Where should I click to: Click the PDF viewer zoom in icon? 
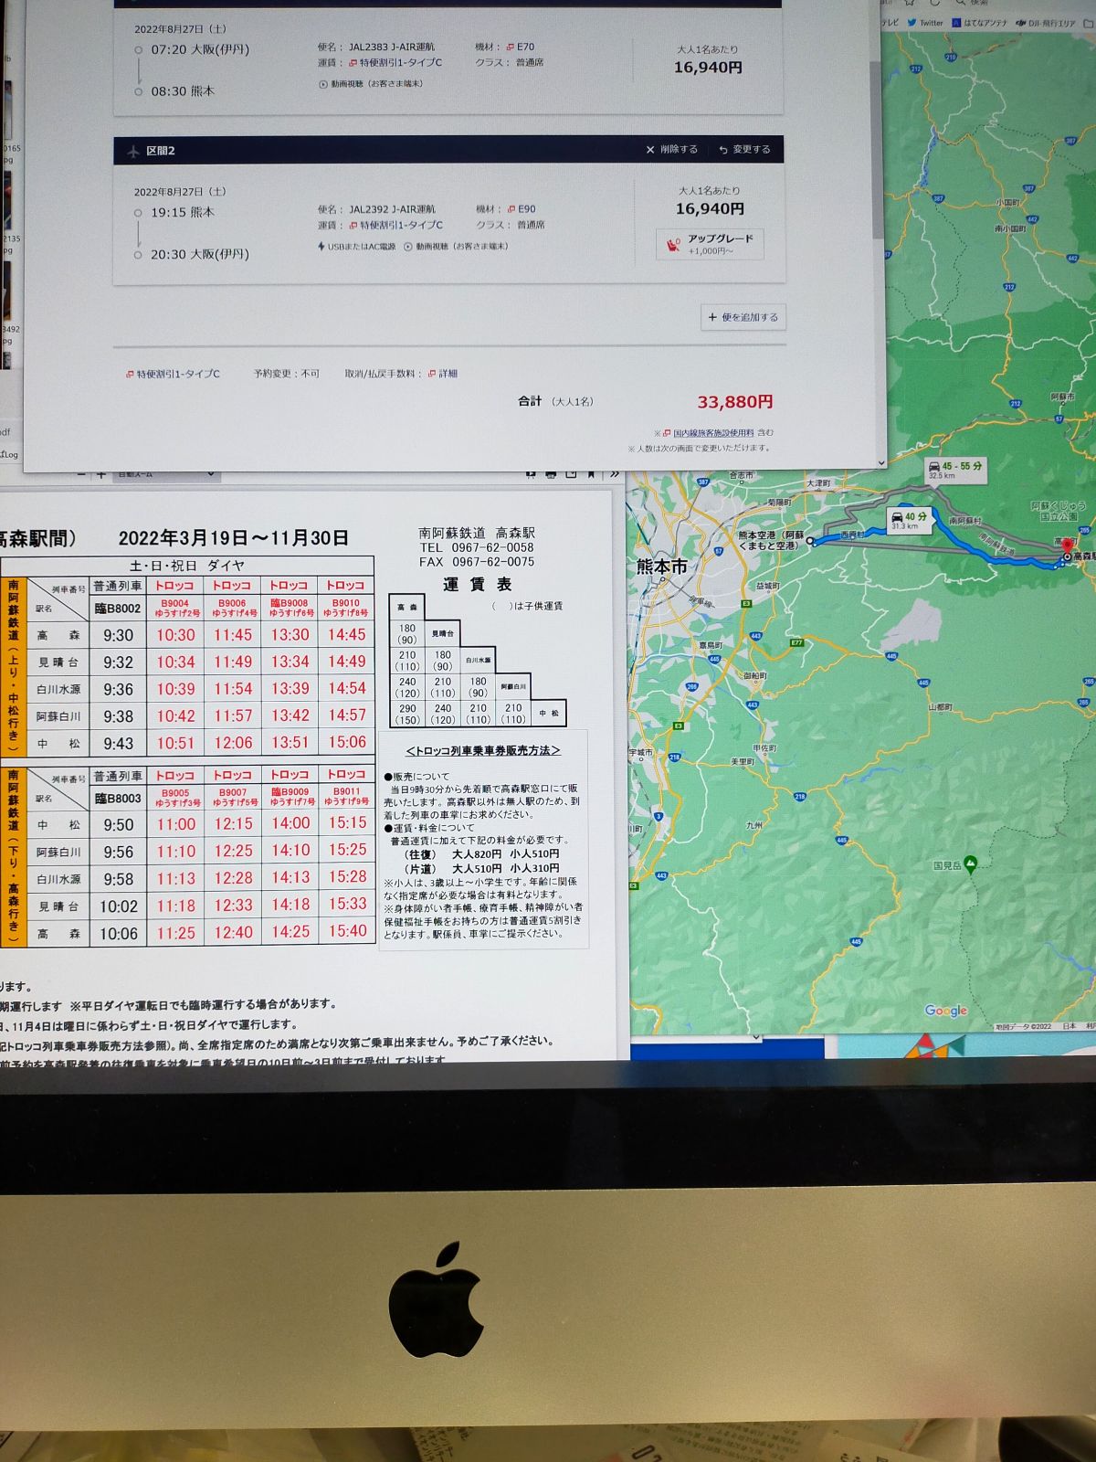tap(100, 474)
